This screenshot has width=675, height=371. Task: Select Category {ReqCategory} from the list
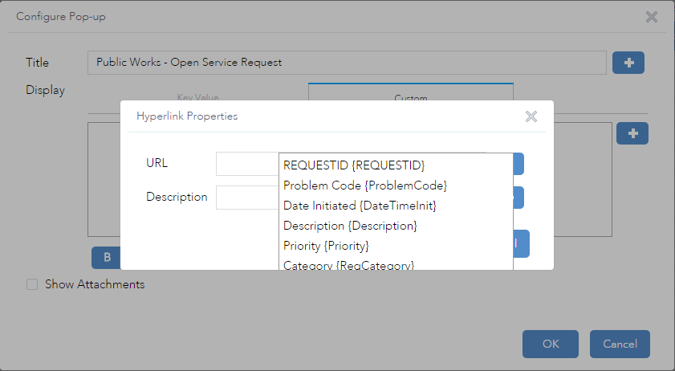tap(348, 264)
